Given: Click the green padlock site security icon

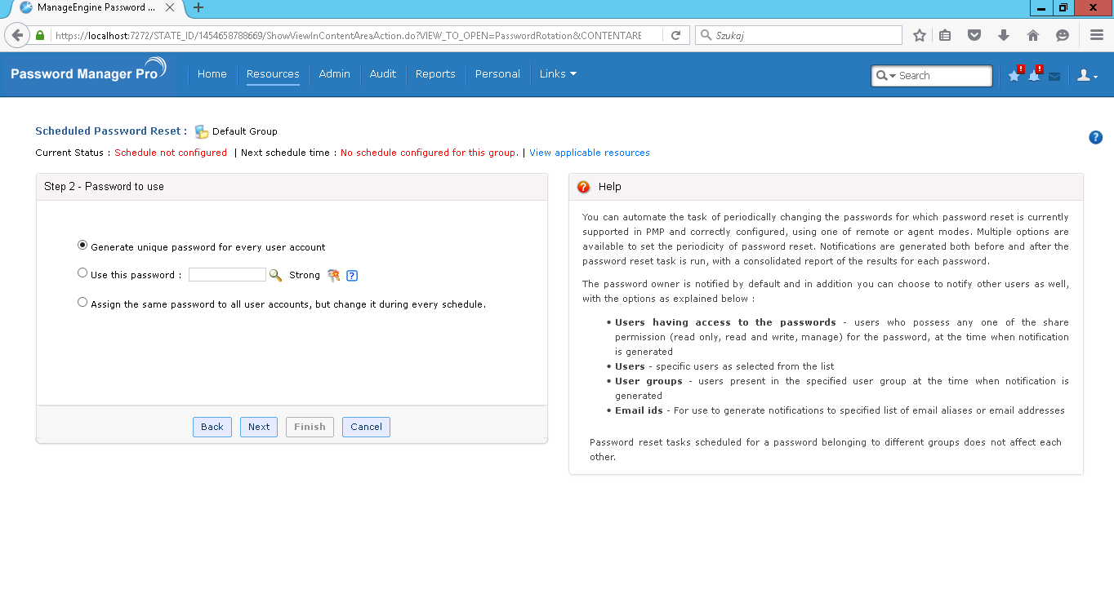Looking at the screenshot, I should [x=40, y=35].
